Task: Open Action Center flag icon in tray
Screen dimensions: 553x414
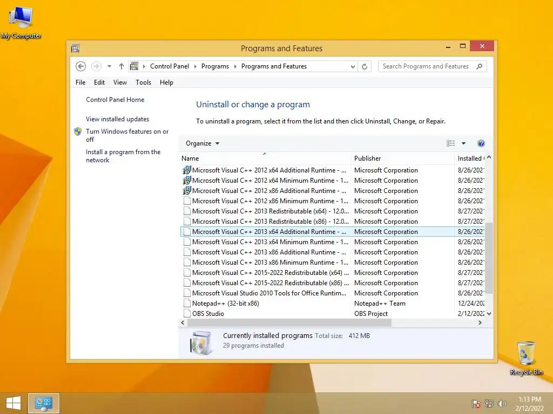Action: [x=476, y=404]
